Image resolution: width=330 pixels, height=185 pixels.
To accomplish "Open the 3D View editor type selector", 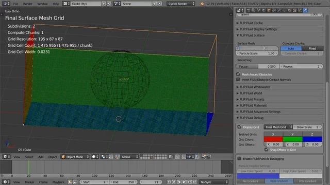I will click(6, 157).
